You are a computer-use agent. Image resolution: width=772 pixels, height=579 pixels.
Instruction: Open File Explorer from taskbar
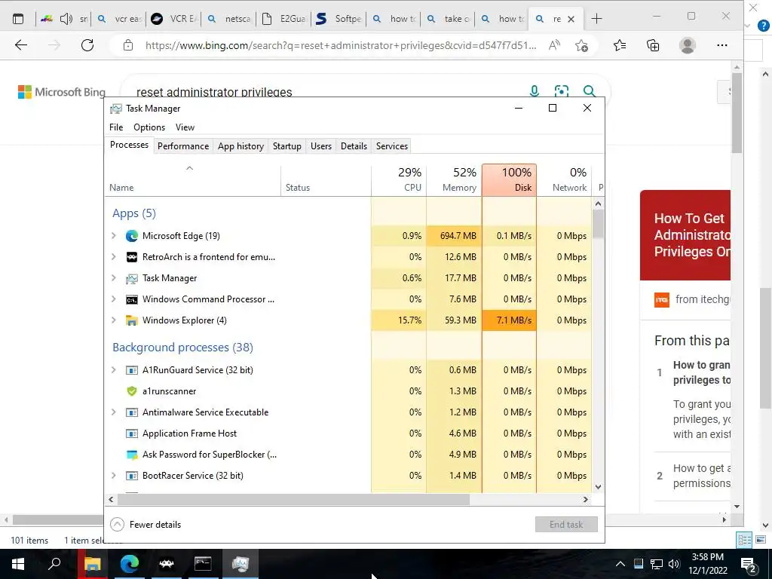[92, 564]
